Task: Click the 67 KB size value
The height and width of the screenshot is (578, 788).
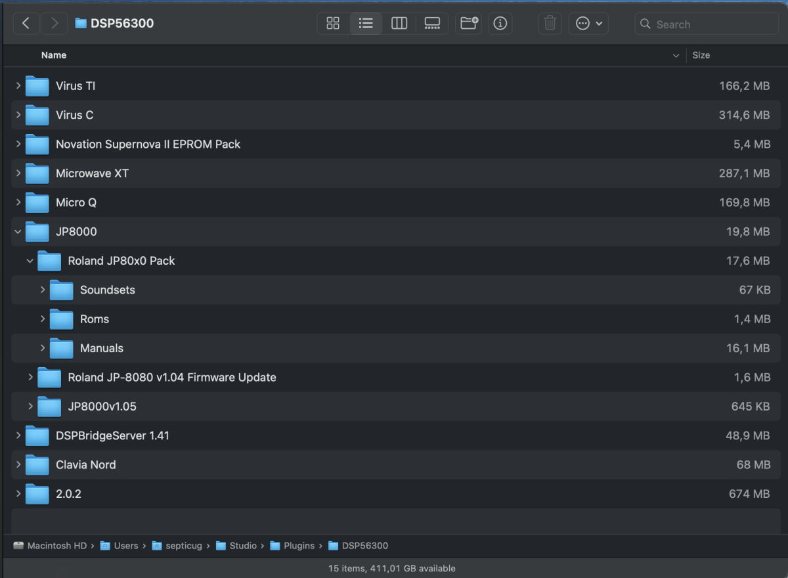Action: coord(755,290)
